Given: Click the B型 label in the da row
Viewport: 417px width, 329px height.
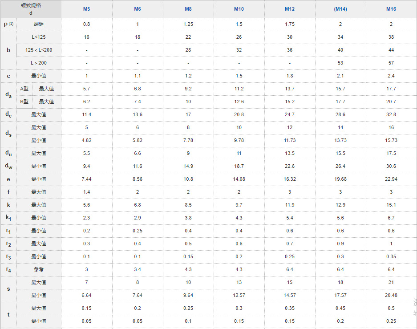Looking at the screenshot, I should 24,102.
